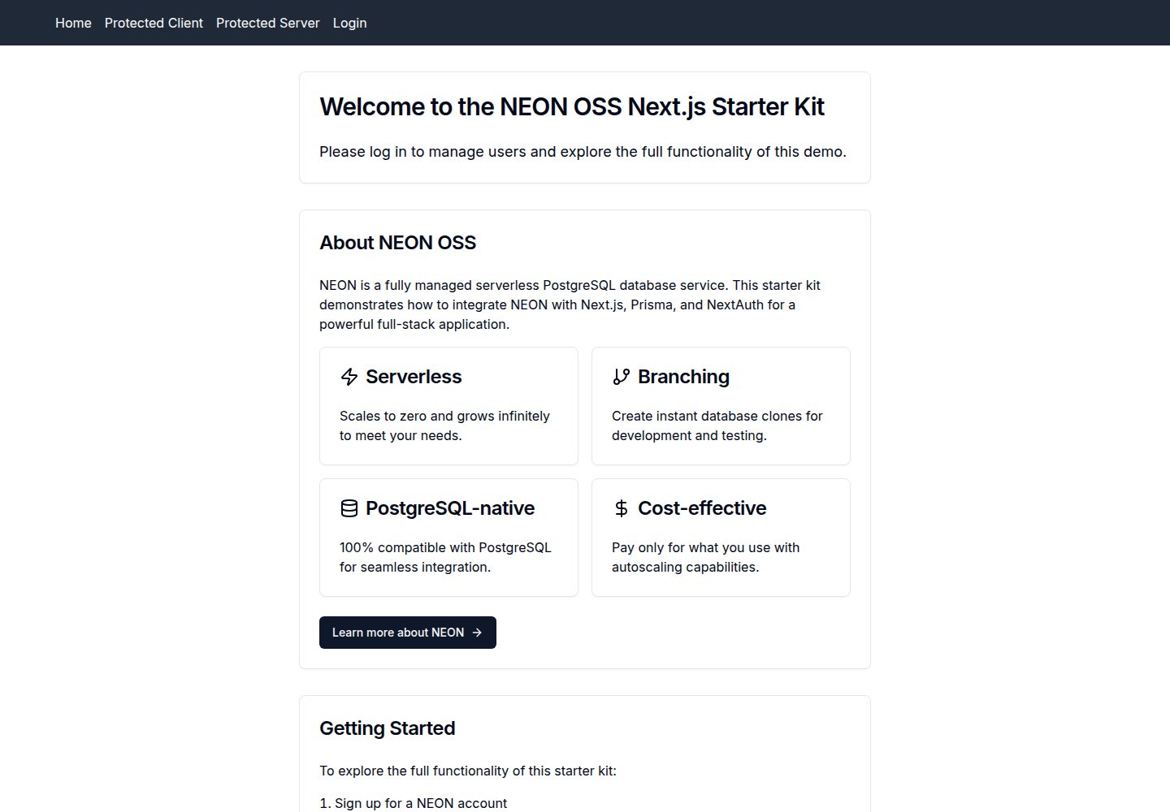Go to Protected Client page
Image resolution: width=1170 pixels, height=812 pixels.
[x=154, y=23]
